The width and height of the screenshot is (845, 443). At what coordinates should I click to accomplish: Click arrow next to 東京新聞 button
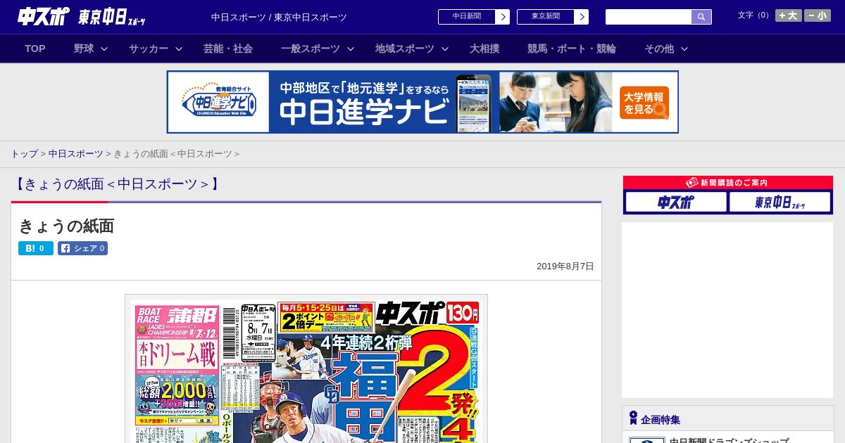[x=582, y=17]
